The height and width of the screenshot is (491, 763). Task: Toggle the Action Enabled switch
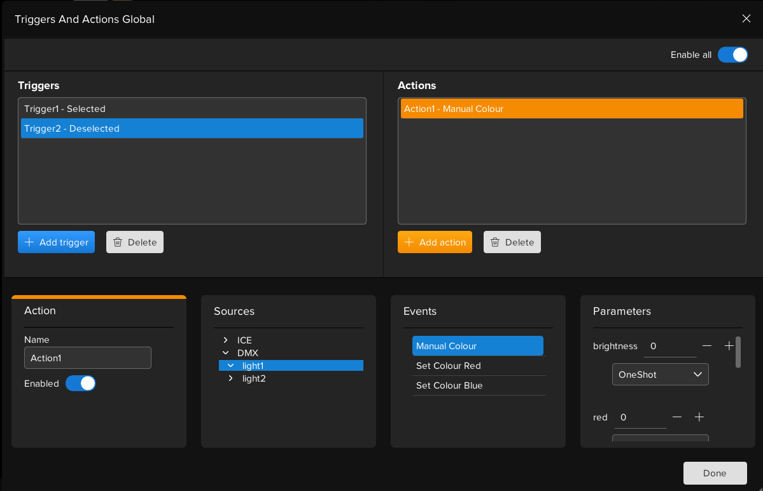pos(81,384)
